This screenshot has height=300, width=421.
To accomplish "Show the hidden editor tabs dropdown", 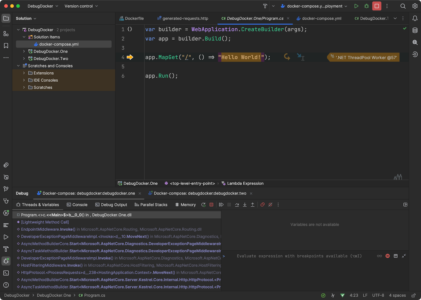I will (395, 18).
